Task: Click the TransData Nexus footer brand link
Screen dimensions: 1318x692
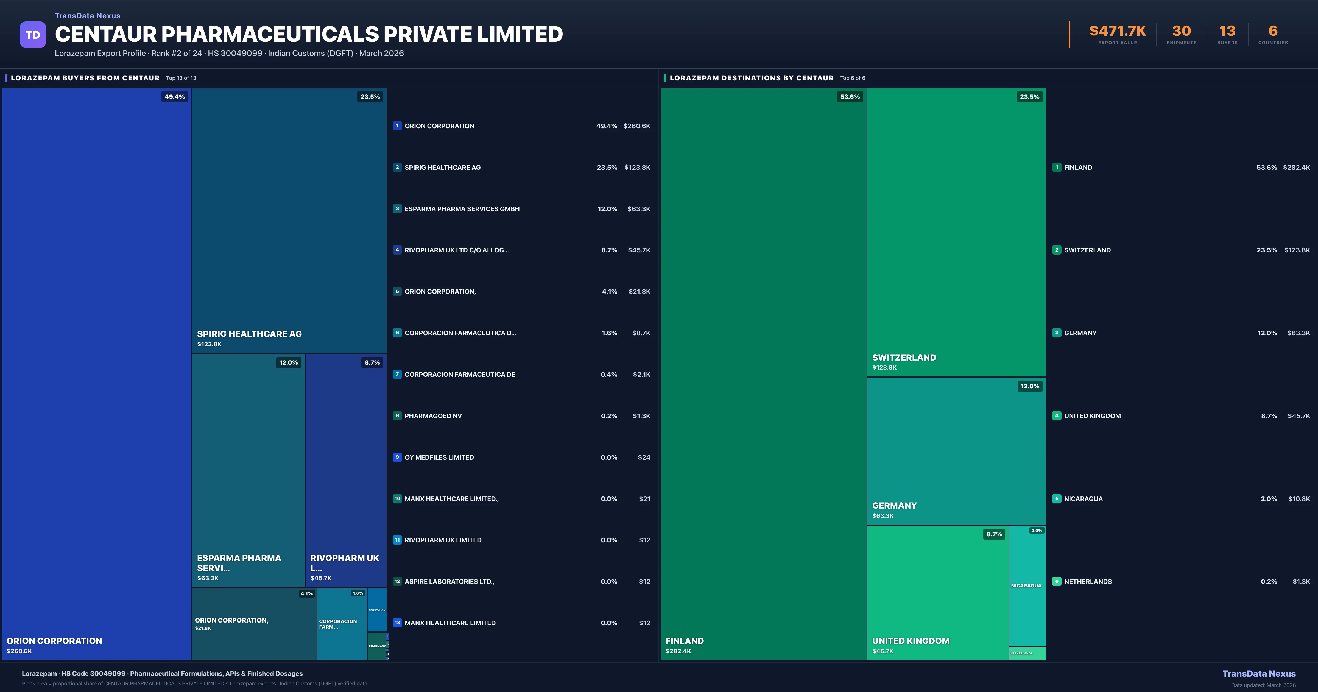Action: [x=1259, y=674]
